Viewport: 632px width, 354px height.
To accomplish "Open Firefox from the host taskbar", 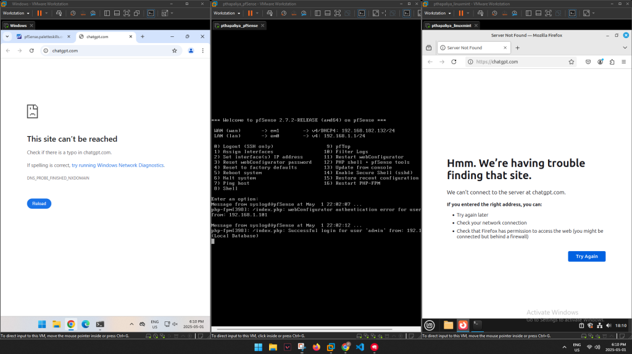I will [317, 347].
